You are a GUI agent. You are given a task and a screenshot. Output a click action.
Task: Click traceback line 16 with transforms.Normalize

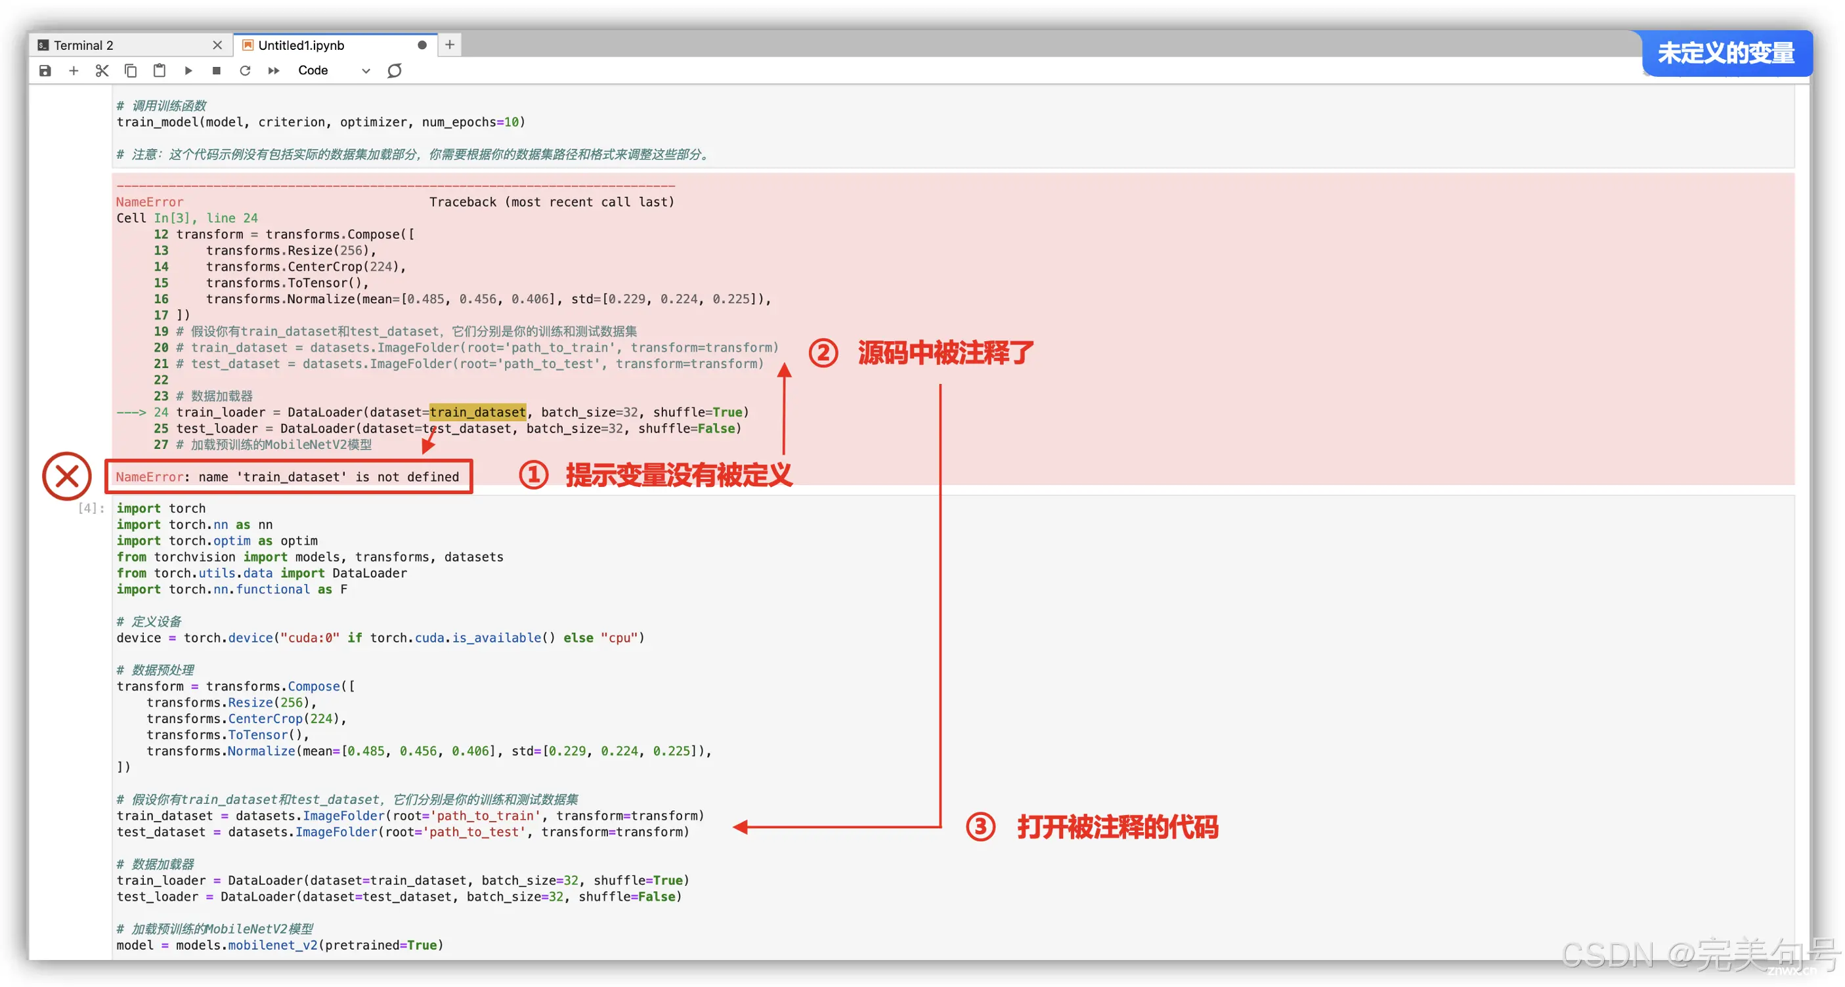coord(462,299)
